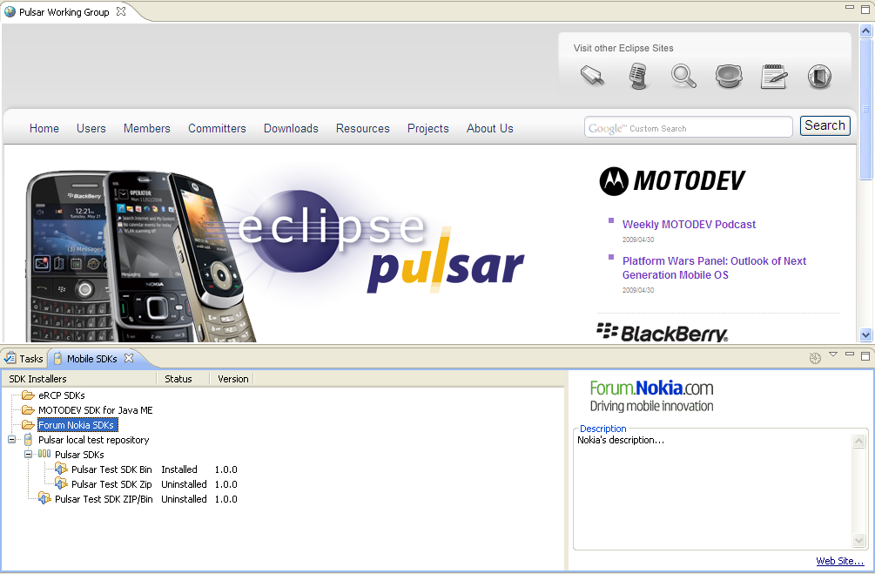
Task: Click the magnifying glass icon in Eclipse Sites
Action: click(683, 77)
